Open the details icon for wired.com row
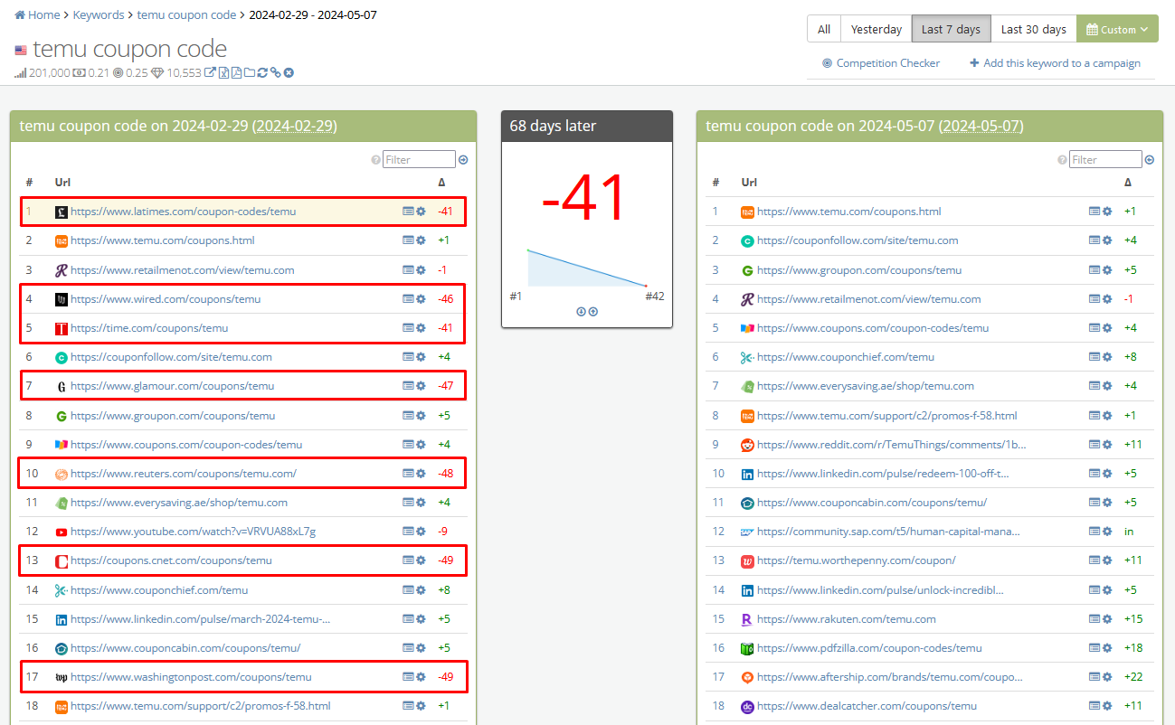Screen dimensions: 1175x725 click(408, 298)
